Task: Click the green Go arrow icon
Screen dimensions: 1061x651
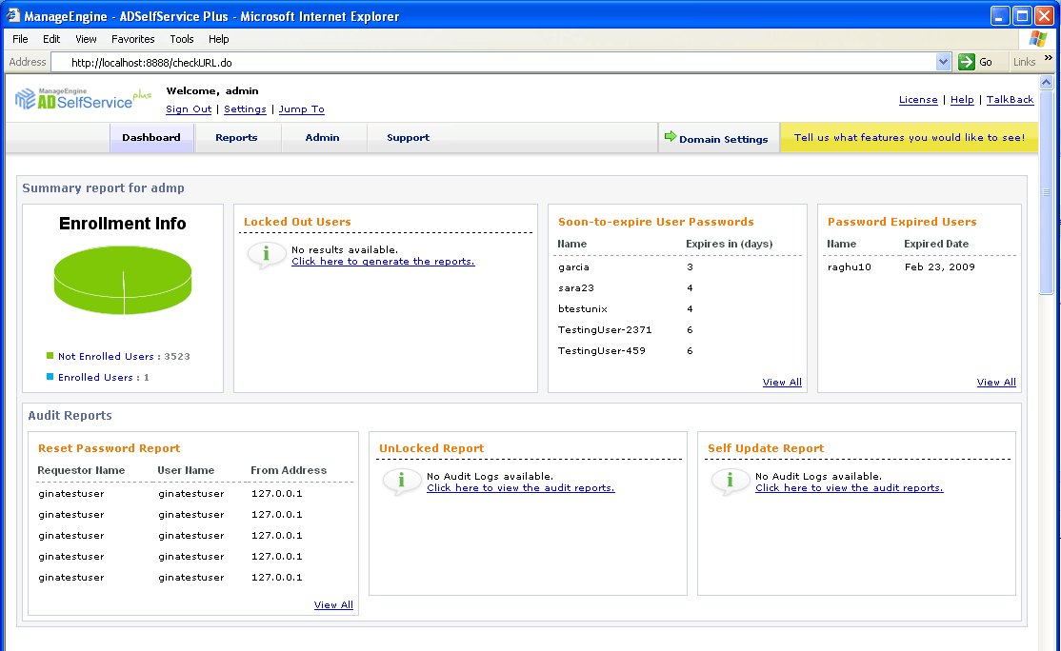Action: [x=967, y=62]
